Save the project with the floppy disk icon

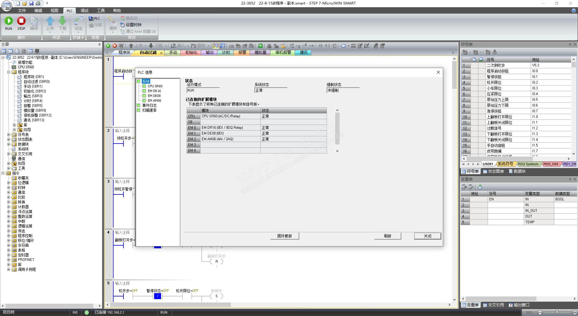pos(31,3)
